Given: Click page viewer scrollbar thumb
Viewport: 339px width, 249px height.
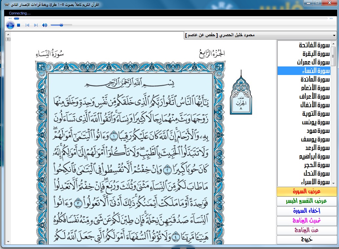Looking at the screenshot, I should pos(8,39).
